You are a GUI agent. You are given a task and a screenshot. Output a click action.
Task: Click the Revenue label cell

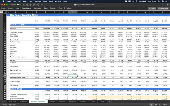click(13, 29)
